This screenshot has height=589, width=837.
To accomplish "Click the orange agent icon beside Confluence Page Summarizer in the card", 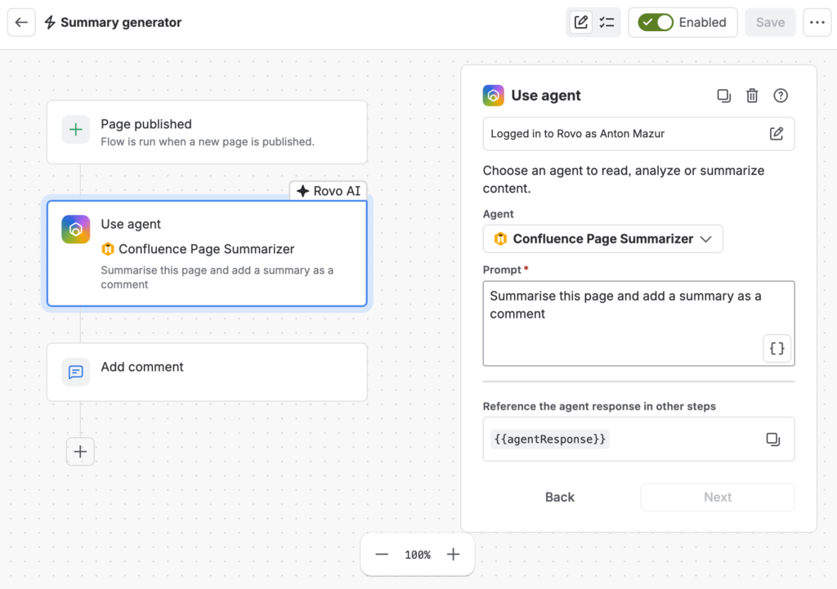I will (x=108, y=249).
